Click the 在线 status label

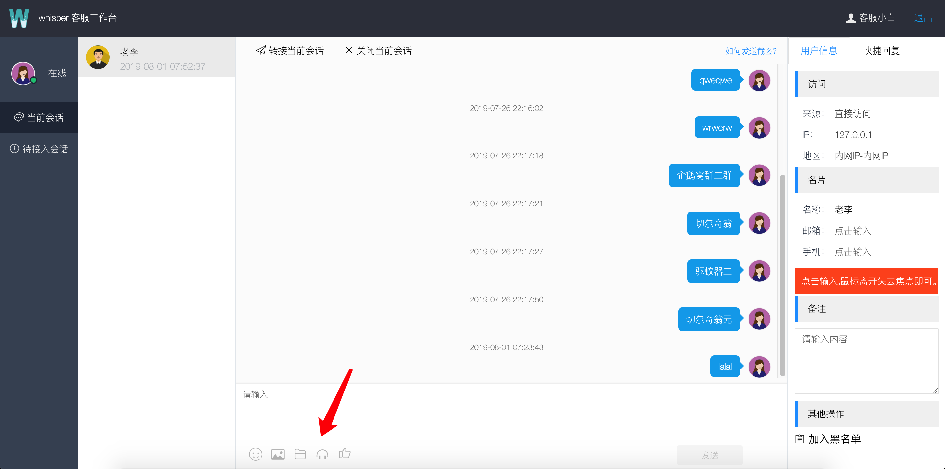tap(57, 73)
